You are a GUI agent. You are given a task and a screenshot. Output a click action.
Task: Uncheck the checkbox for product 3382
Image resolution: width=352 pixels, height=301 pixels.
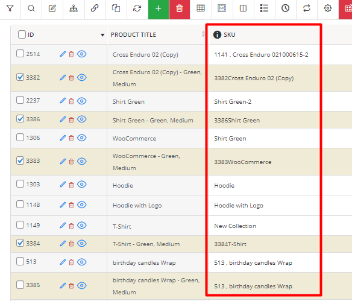(20, 77)
